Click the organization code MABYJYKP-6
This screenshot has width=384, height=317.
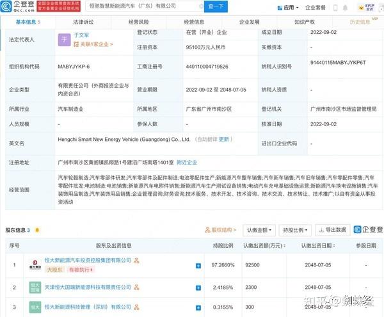[x=74, y=67]
